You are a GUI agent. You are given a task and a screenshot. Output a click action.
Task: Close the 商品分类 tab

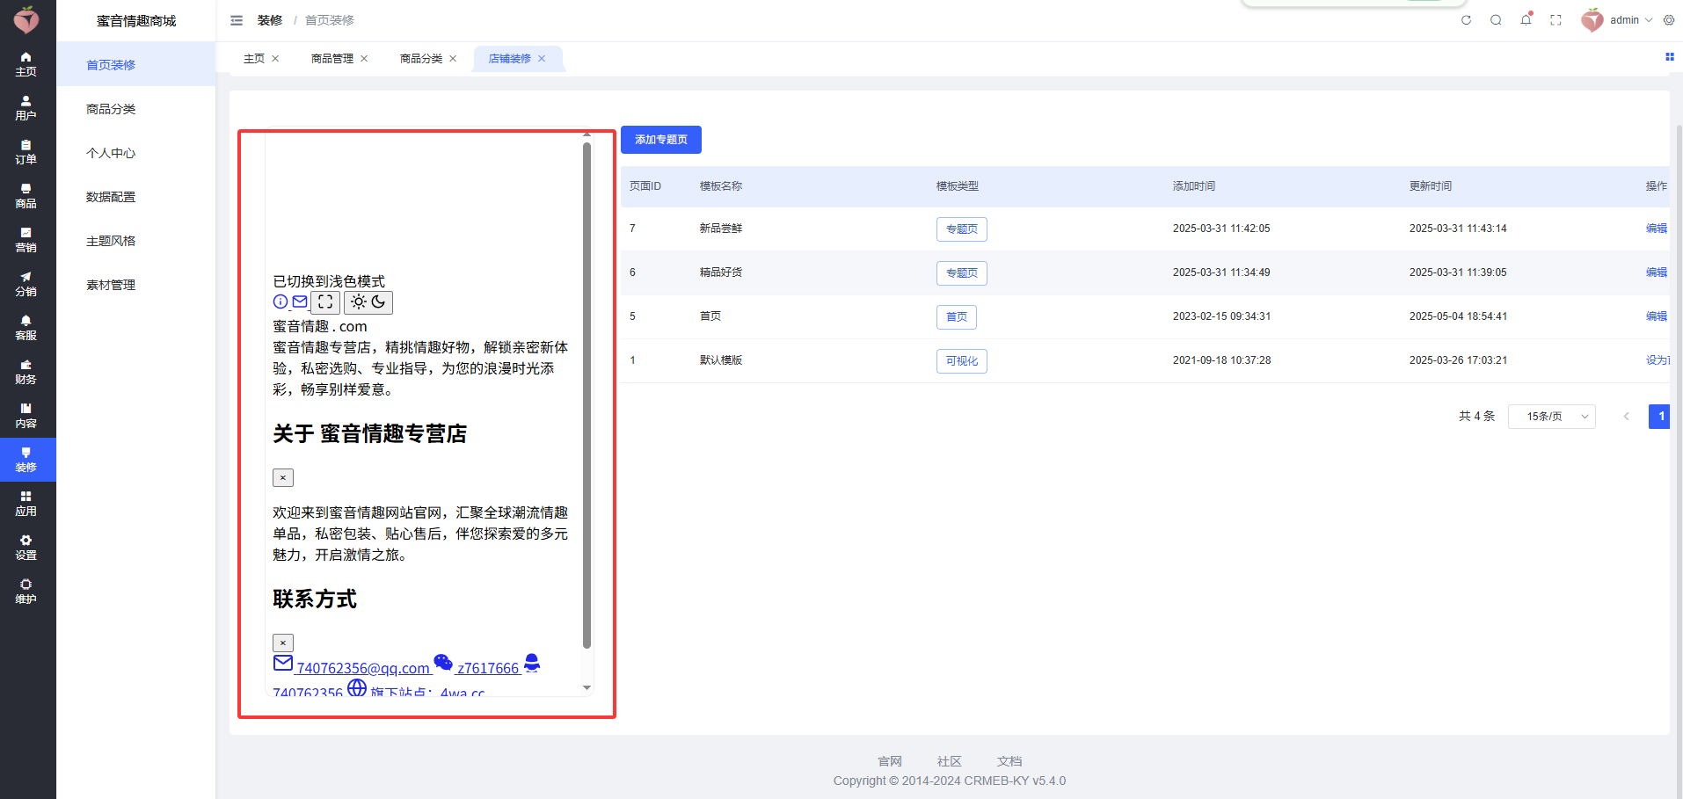[453, 59]
